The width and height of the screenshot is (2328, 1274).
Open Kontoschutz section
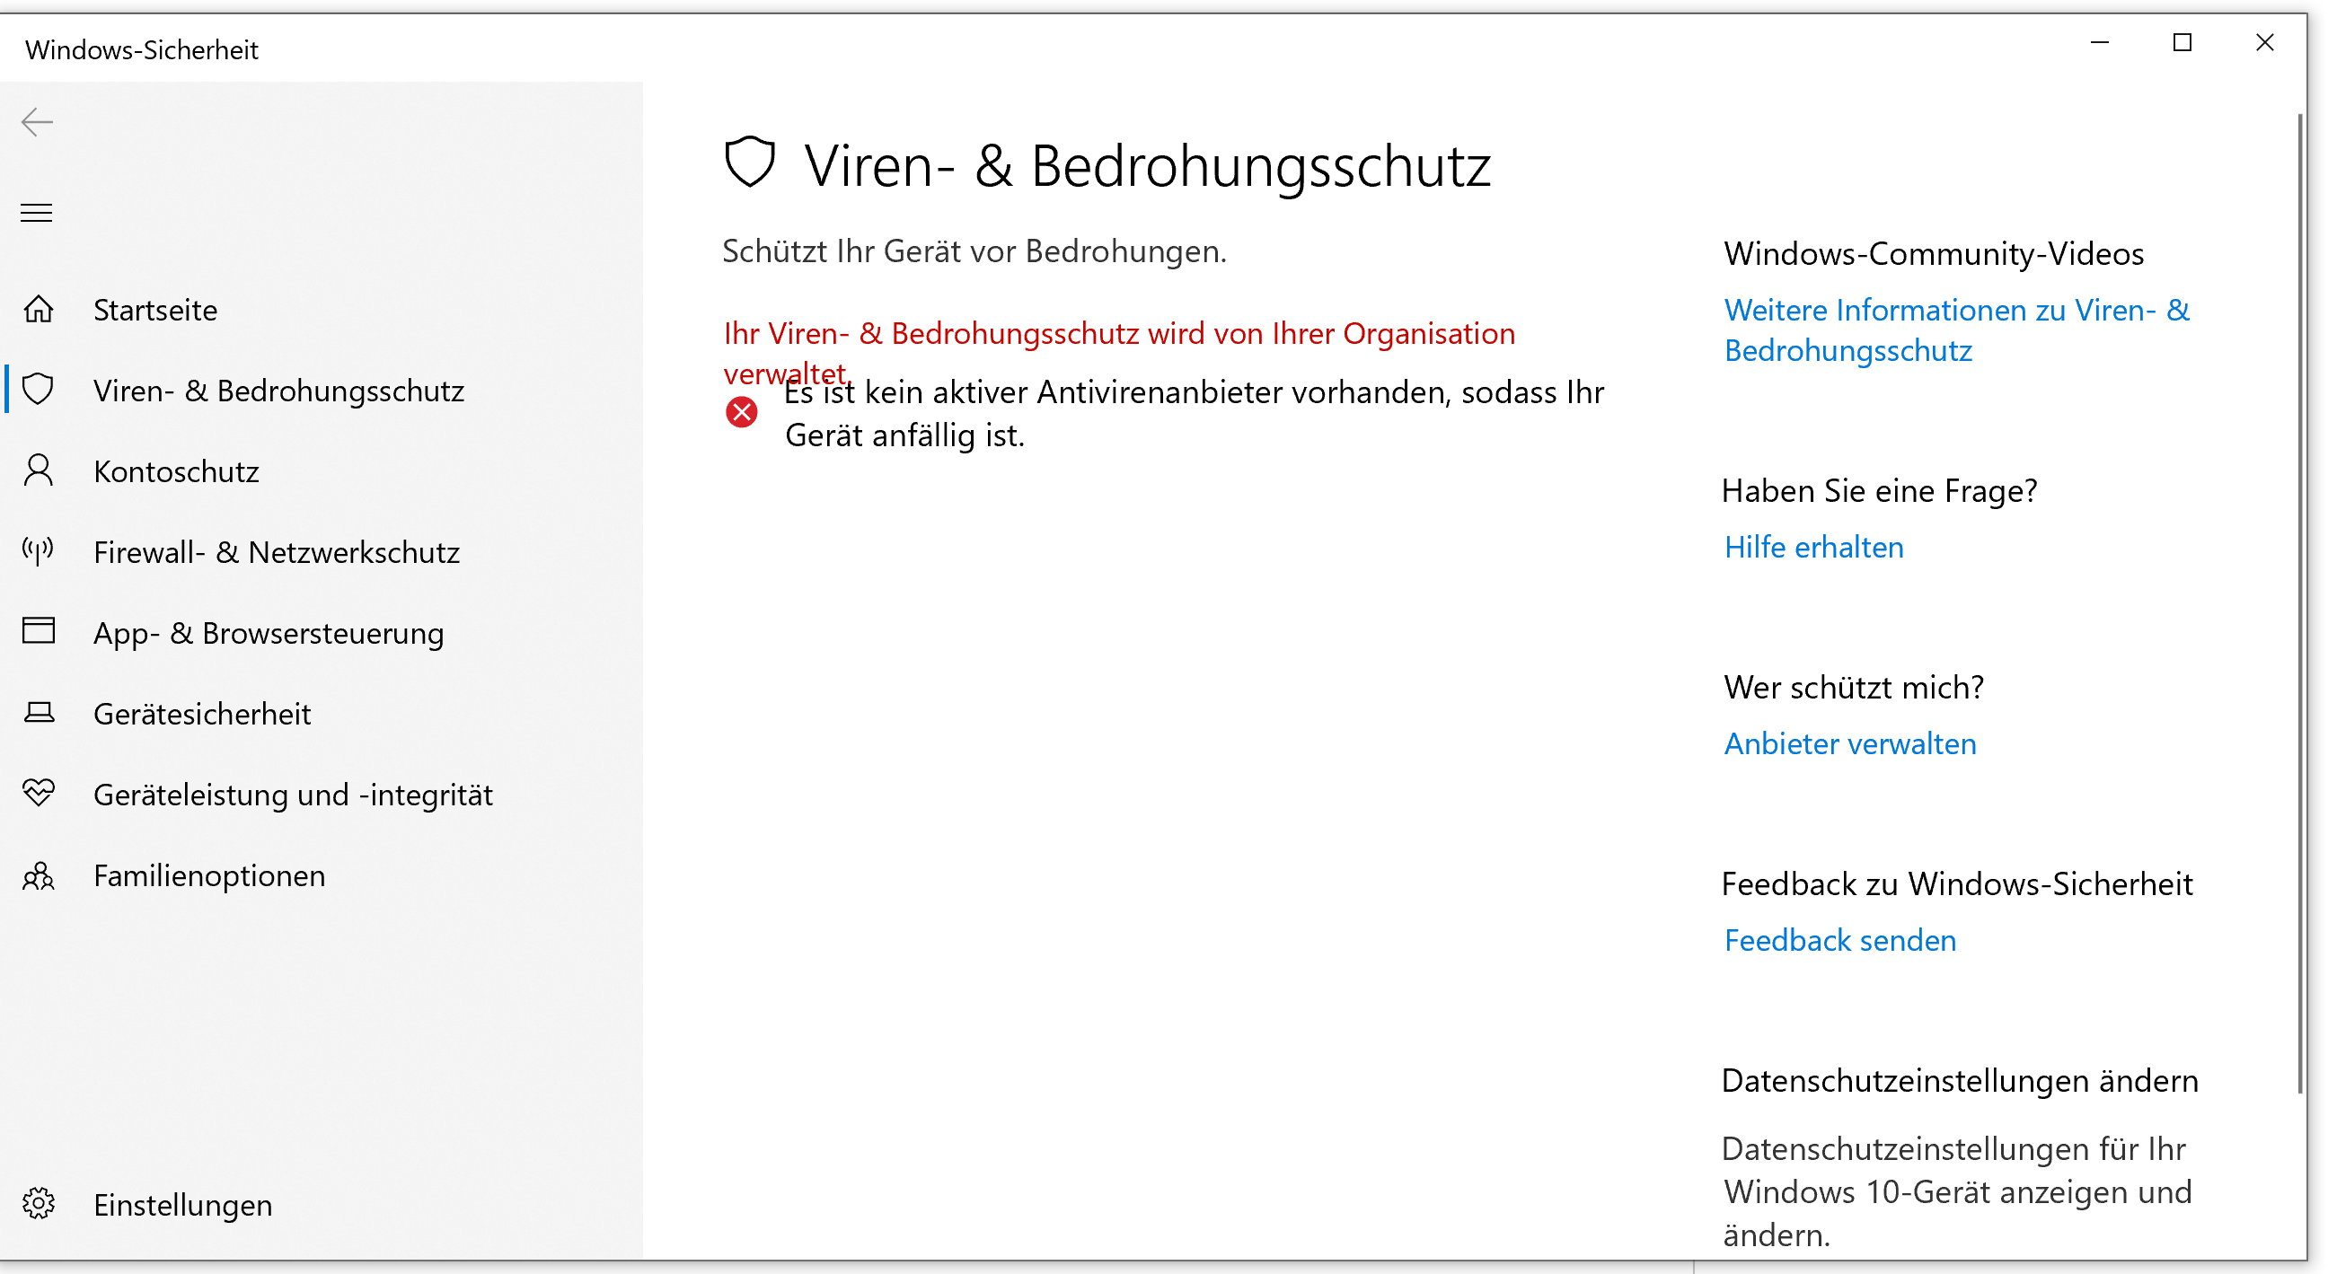tap(176, 471)
